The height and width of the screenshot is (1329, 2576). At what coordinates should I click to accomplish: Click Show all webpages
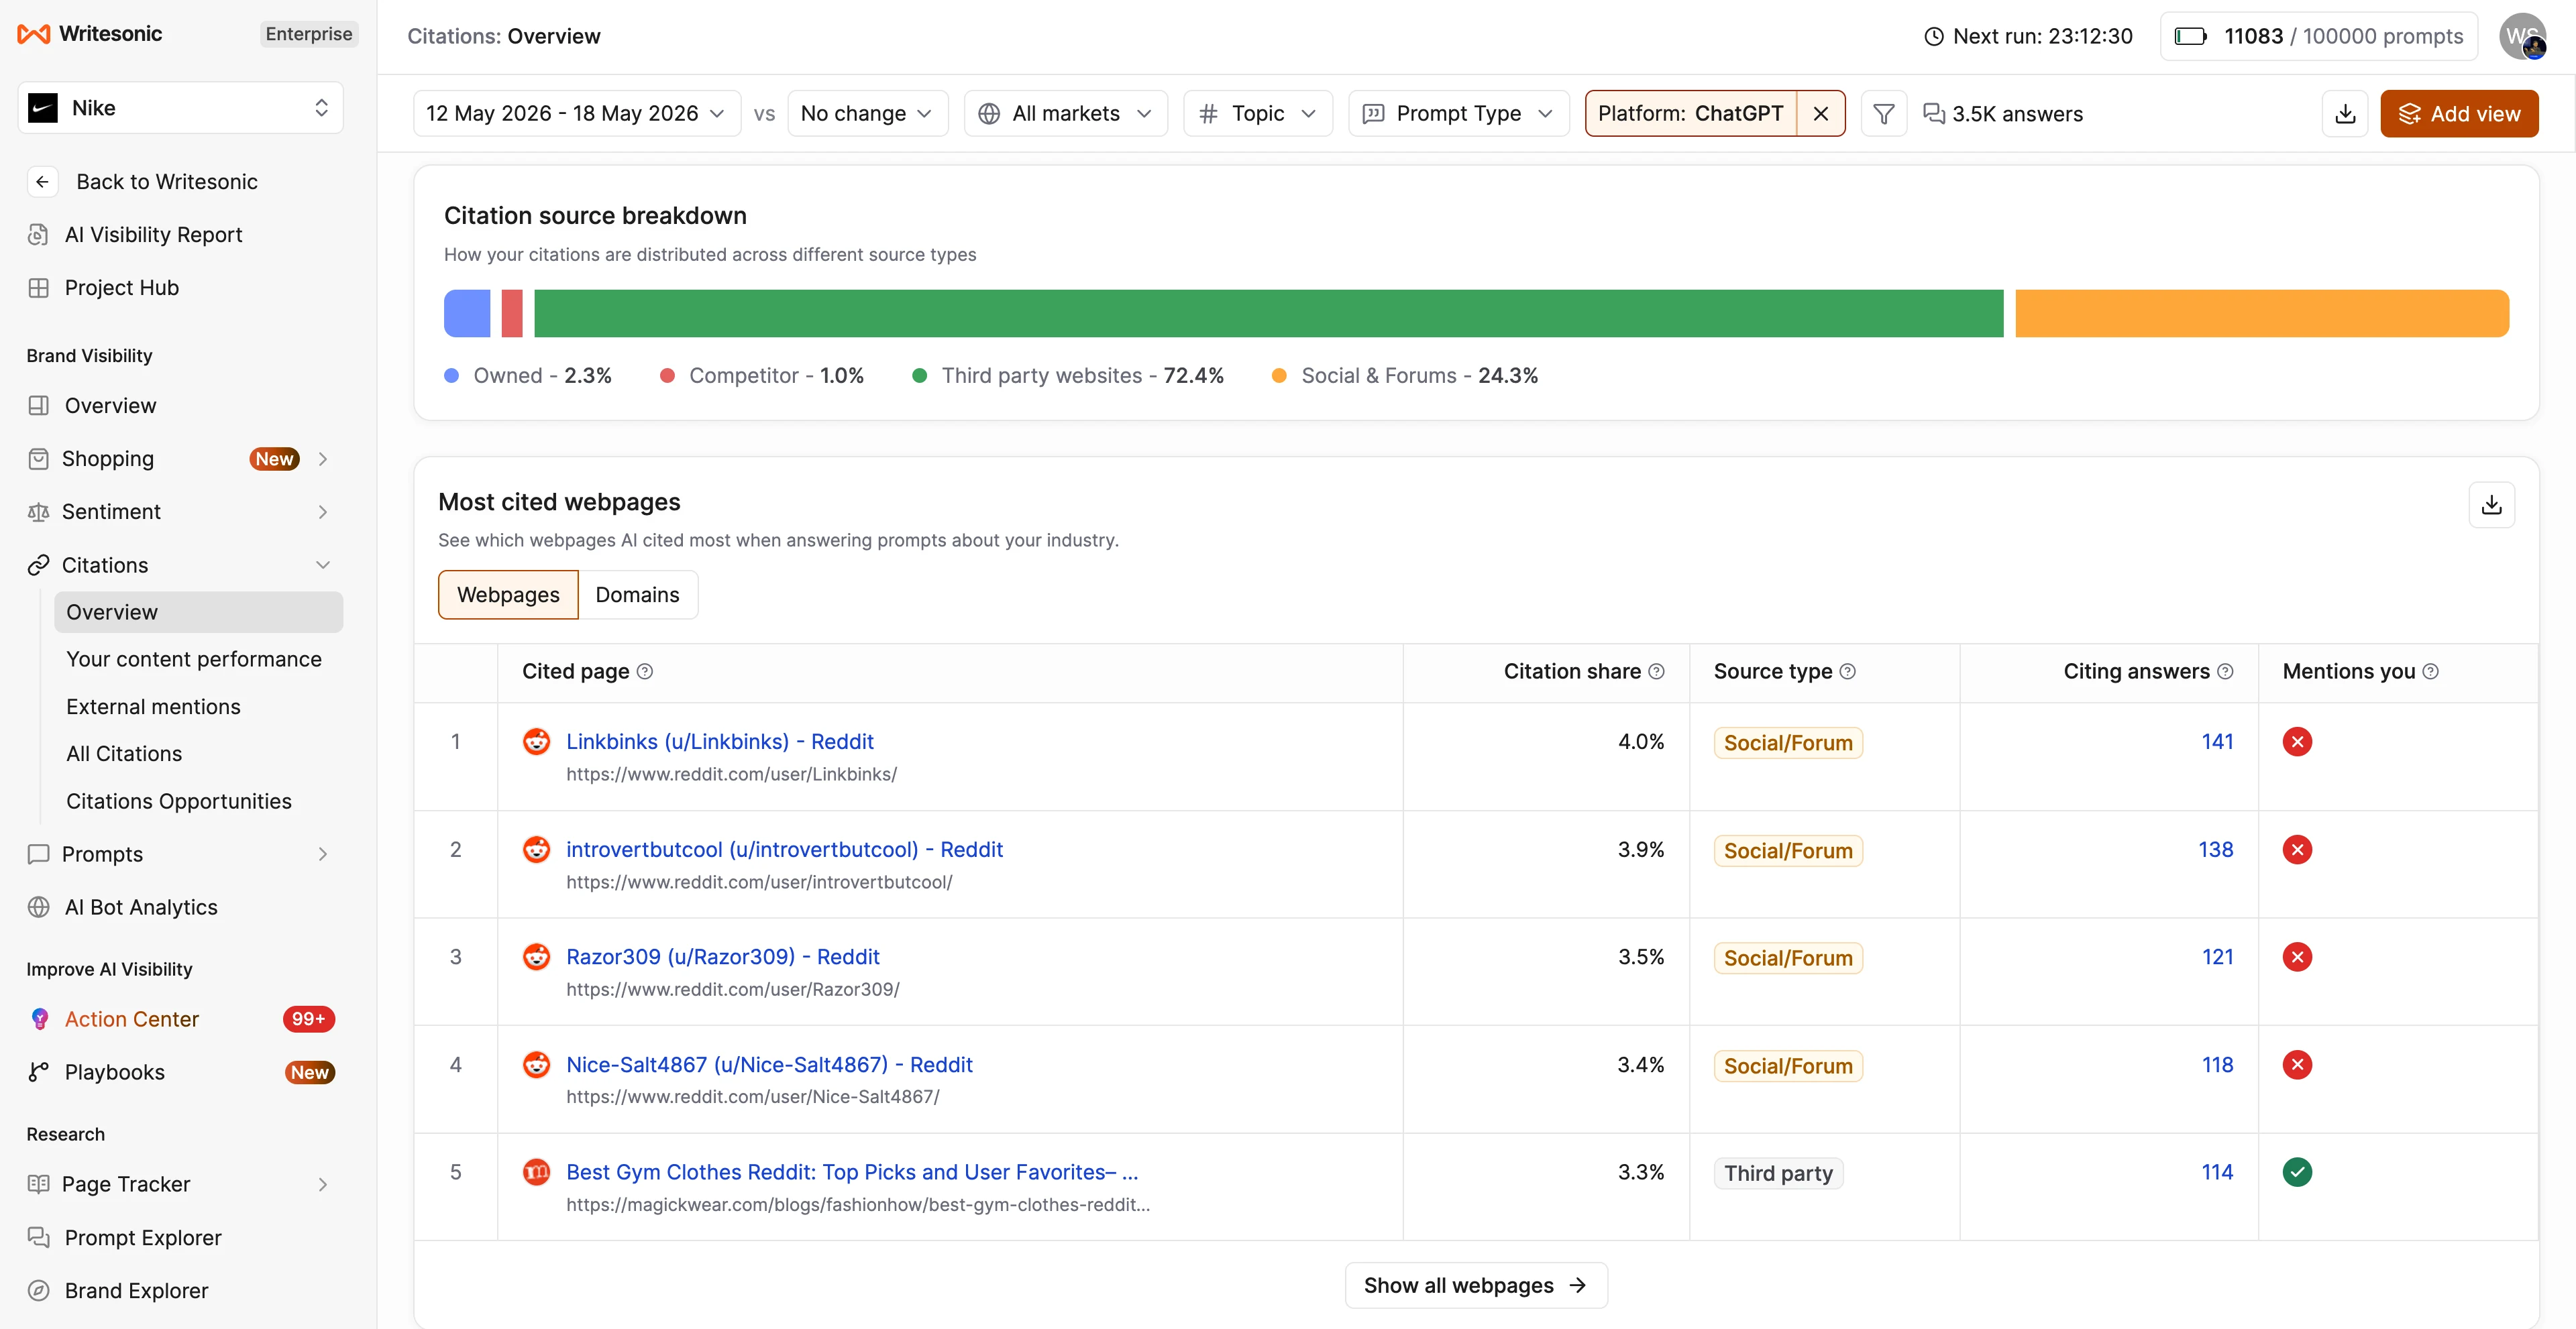coord(1475,1285)
